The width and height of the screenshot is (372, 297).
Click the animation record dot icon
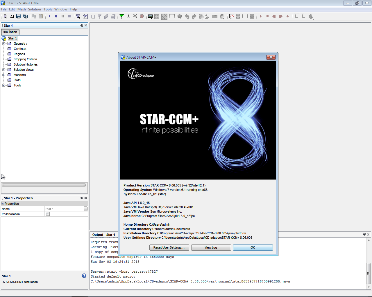click(288, 17)
